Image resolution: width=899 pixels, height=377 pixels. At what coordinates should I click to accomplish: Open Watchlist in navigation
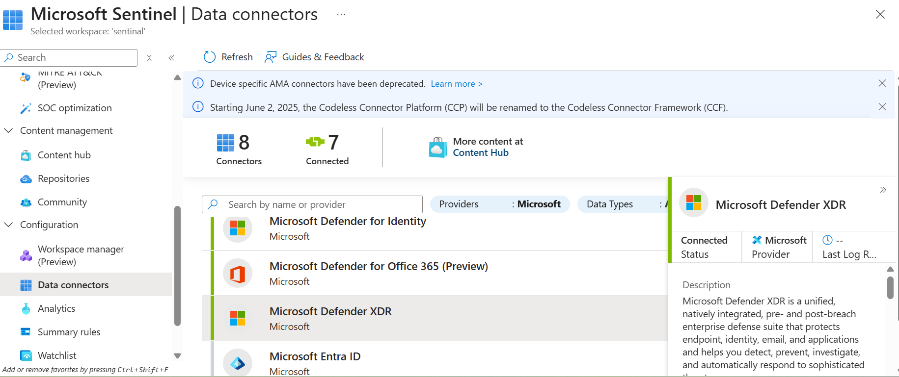57,355
